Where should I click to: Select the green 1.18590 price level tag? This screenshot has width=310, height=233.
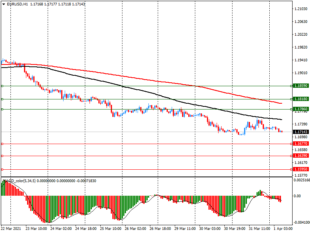pyautogui.click(x=301, y=86)
